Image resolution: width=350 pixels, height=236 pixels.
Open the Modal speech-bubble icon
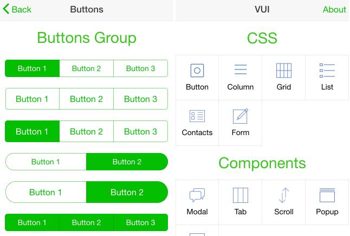tap(197, 195)
